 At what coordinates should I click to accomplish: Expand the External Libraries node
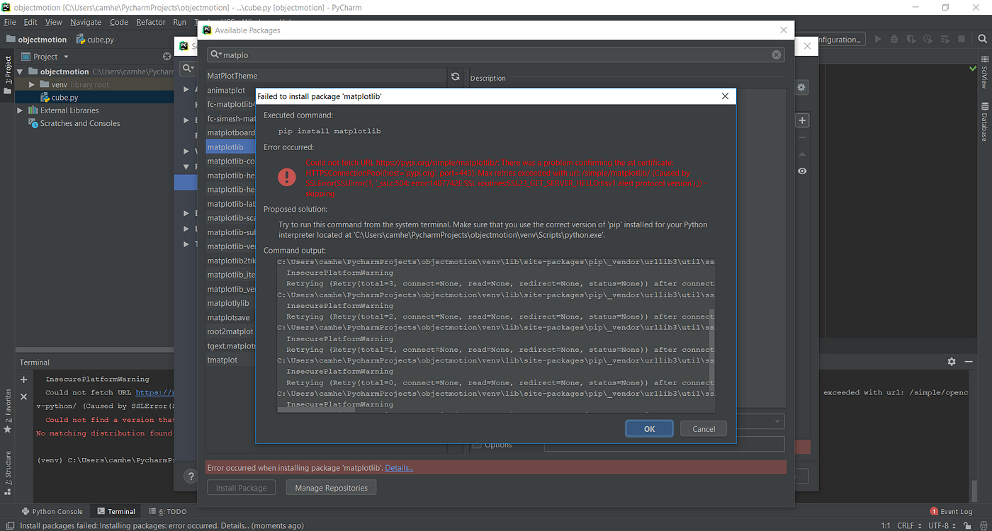[x=20, y=110]
